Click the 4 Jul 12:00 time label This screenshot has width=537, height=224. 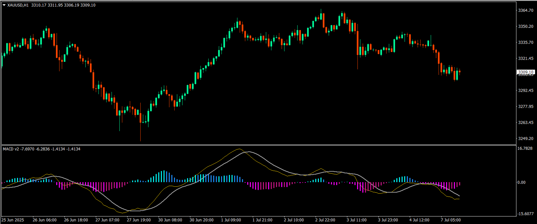(419, 220)
